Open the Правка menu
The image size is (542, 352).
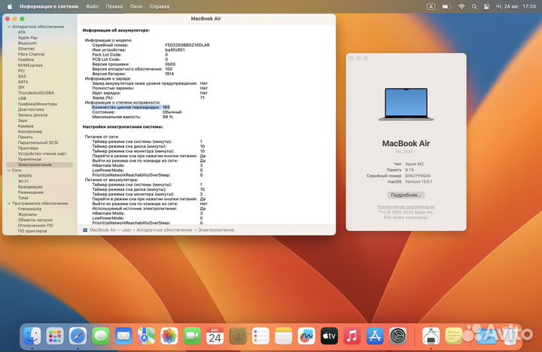[x=114, y=6]
